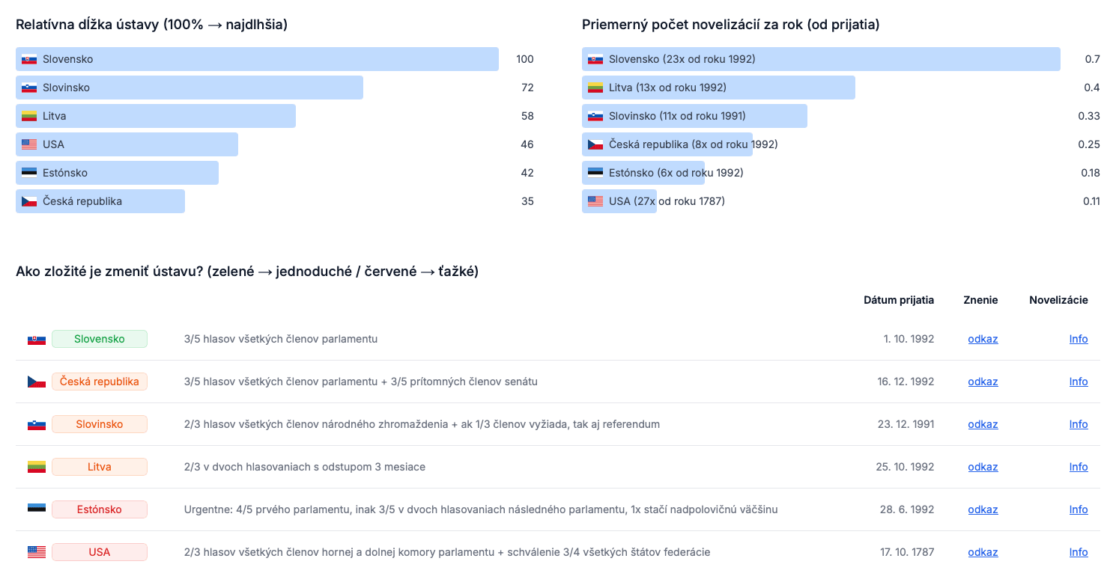This screenshot has width=1116, height=588.
Task: Open the 'Info' link for Estónsko
Action: 1079,509
